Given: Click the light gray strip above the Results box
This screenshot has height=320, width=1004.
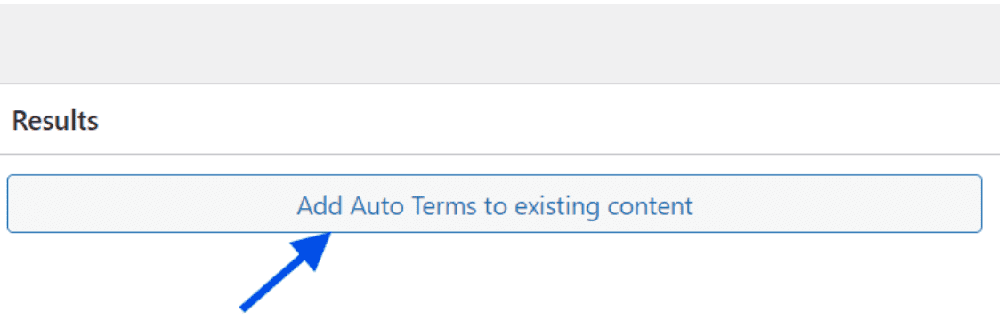Looking at the screenshot, I should [x=500, y=43].
